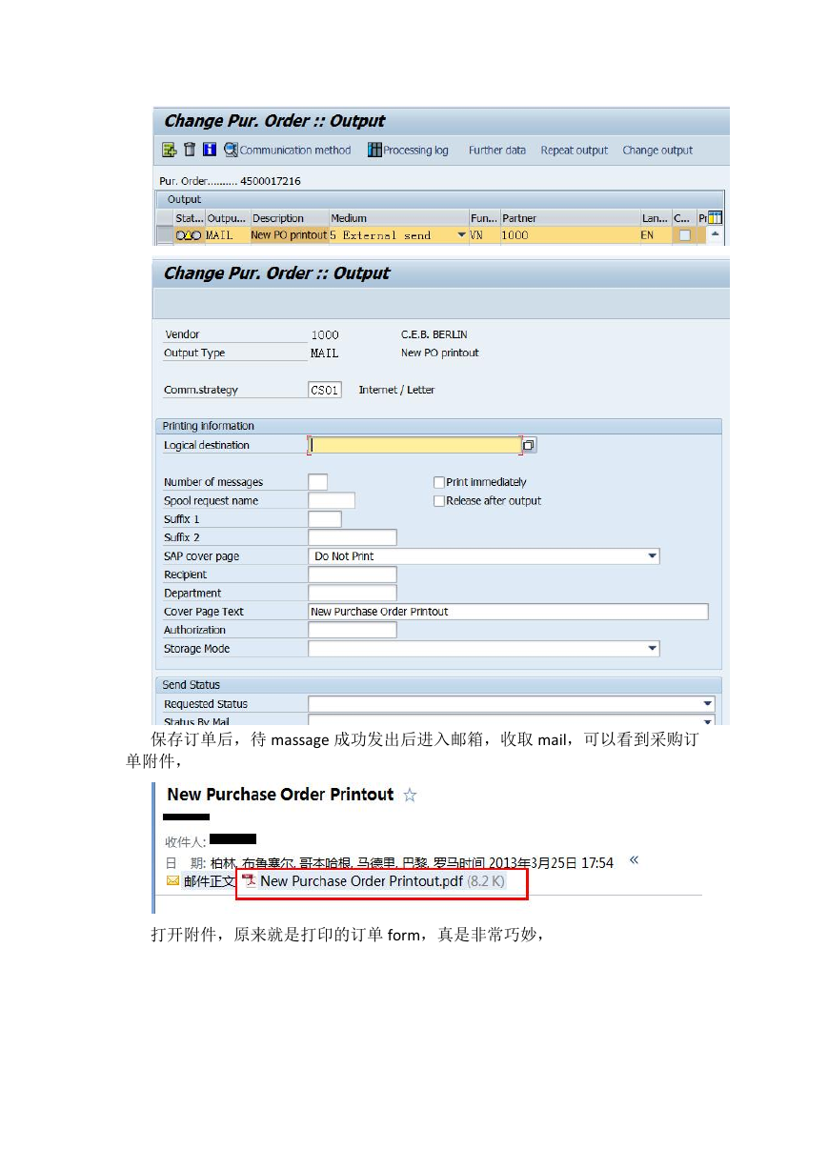Click the Number of messages field
Screen dimensions: 828x1170
tap(317, 482)
